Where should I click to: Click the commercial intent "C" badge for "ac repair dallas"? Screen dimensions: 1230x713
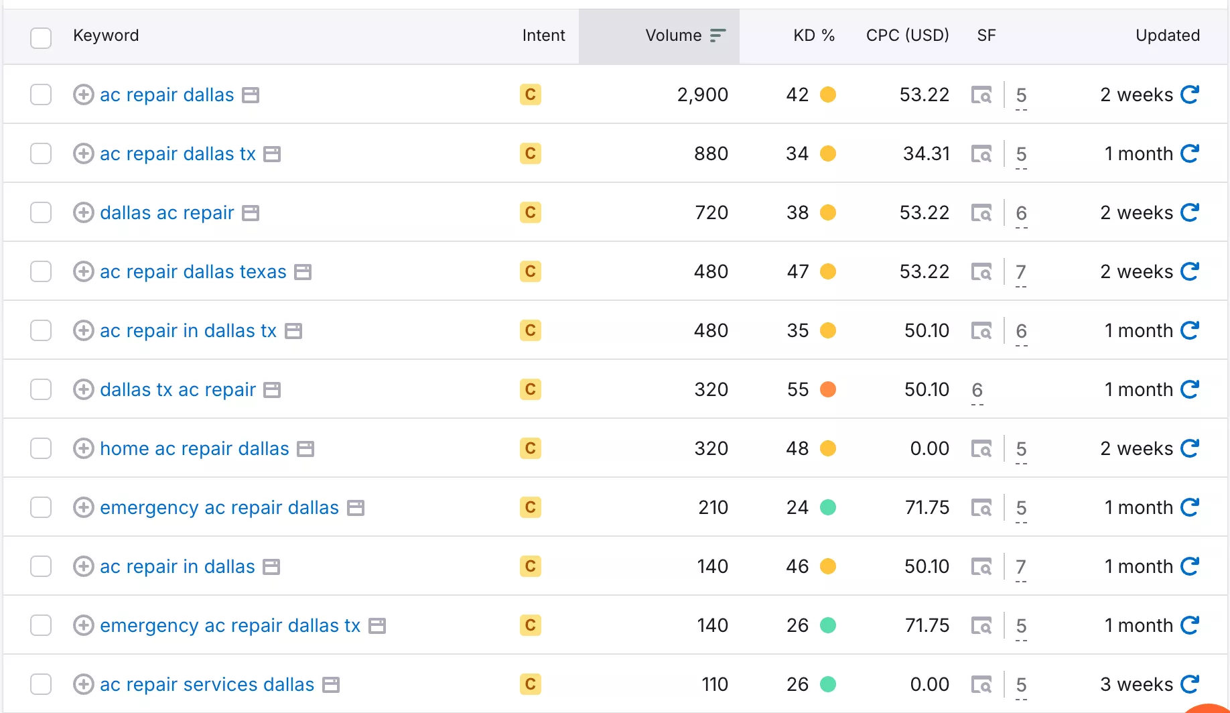click(x=530, y=94)
